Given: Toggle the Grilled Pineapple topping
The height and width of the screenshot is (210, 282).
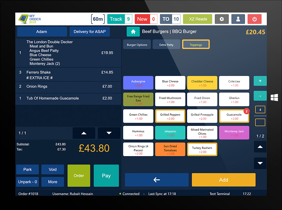Looking at the screenshot, I should click(x=202, y=116).
